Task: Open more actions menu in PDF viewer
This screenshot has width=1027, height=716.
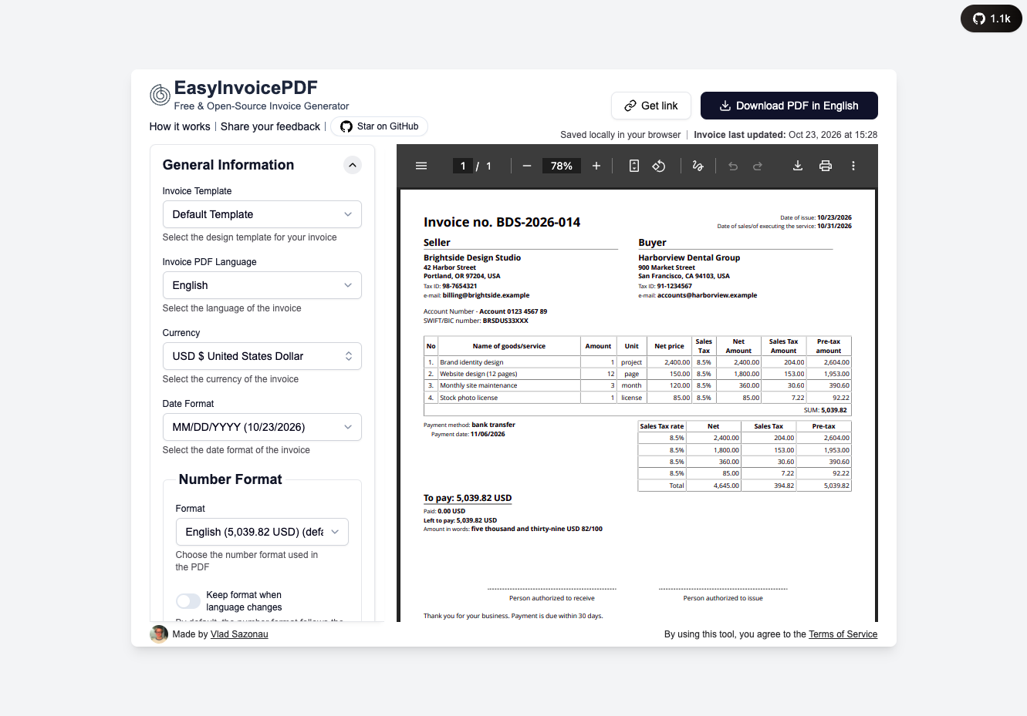Action: point(853,166)
